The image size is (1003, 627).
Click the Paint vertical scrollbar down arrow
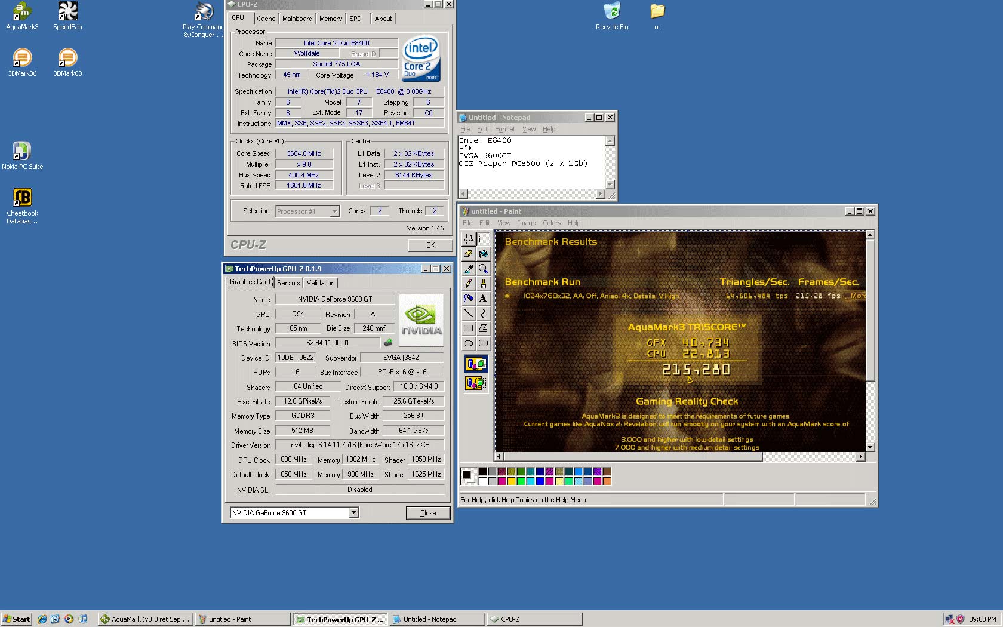coord(870,447)
